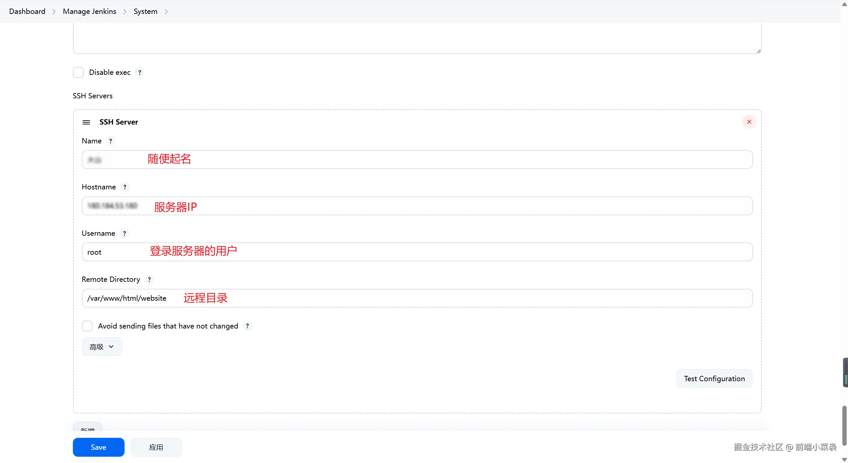Grab the SSH Server drag handle icon
Viewport: 848px width, 463px height.
[x=86, y=122]
